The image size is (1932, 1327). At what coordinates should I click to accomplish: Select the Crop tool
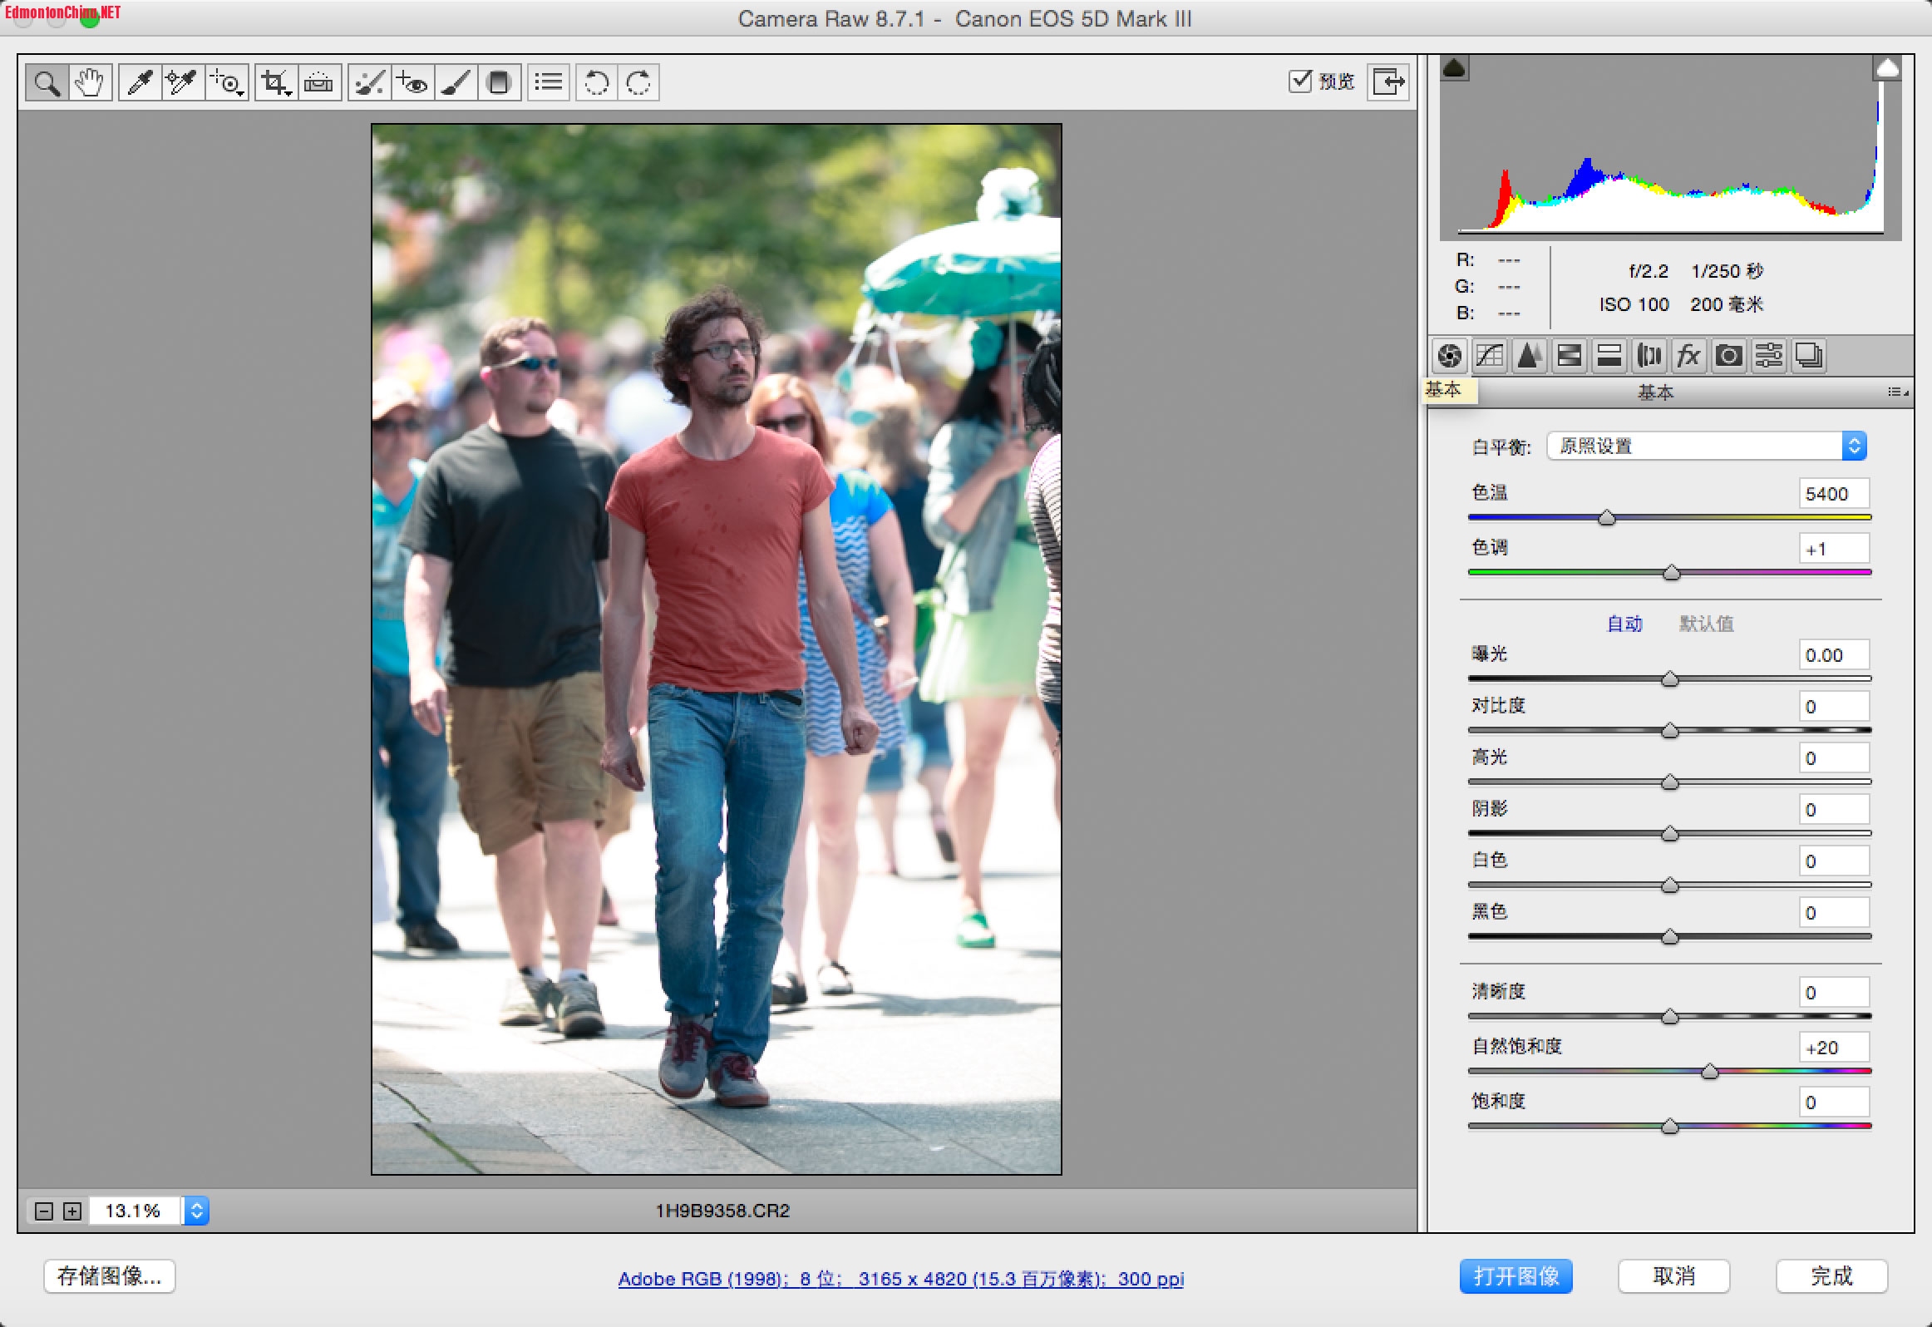(274, 82)
